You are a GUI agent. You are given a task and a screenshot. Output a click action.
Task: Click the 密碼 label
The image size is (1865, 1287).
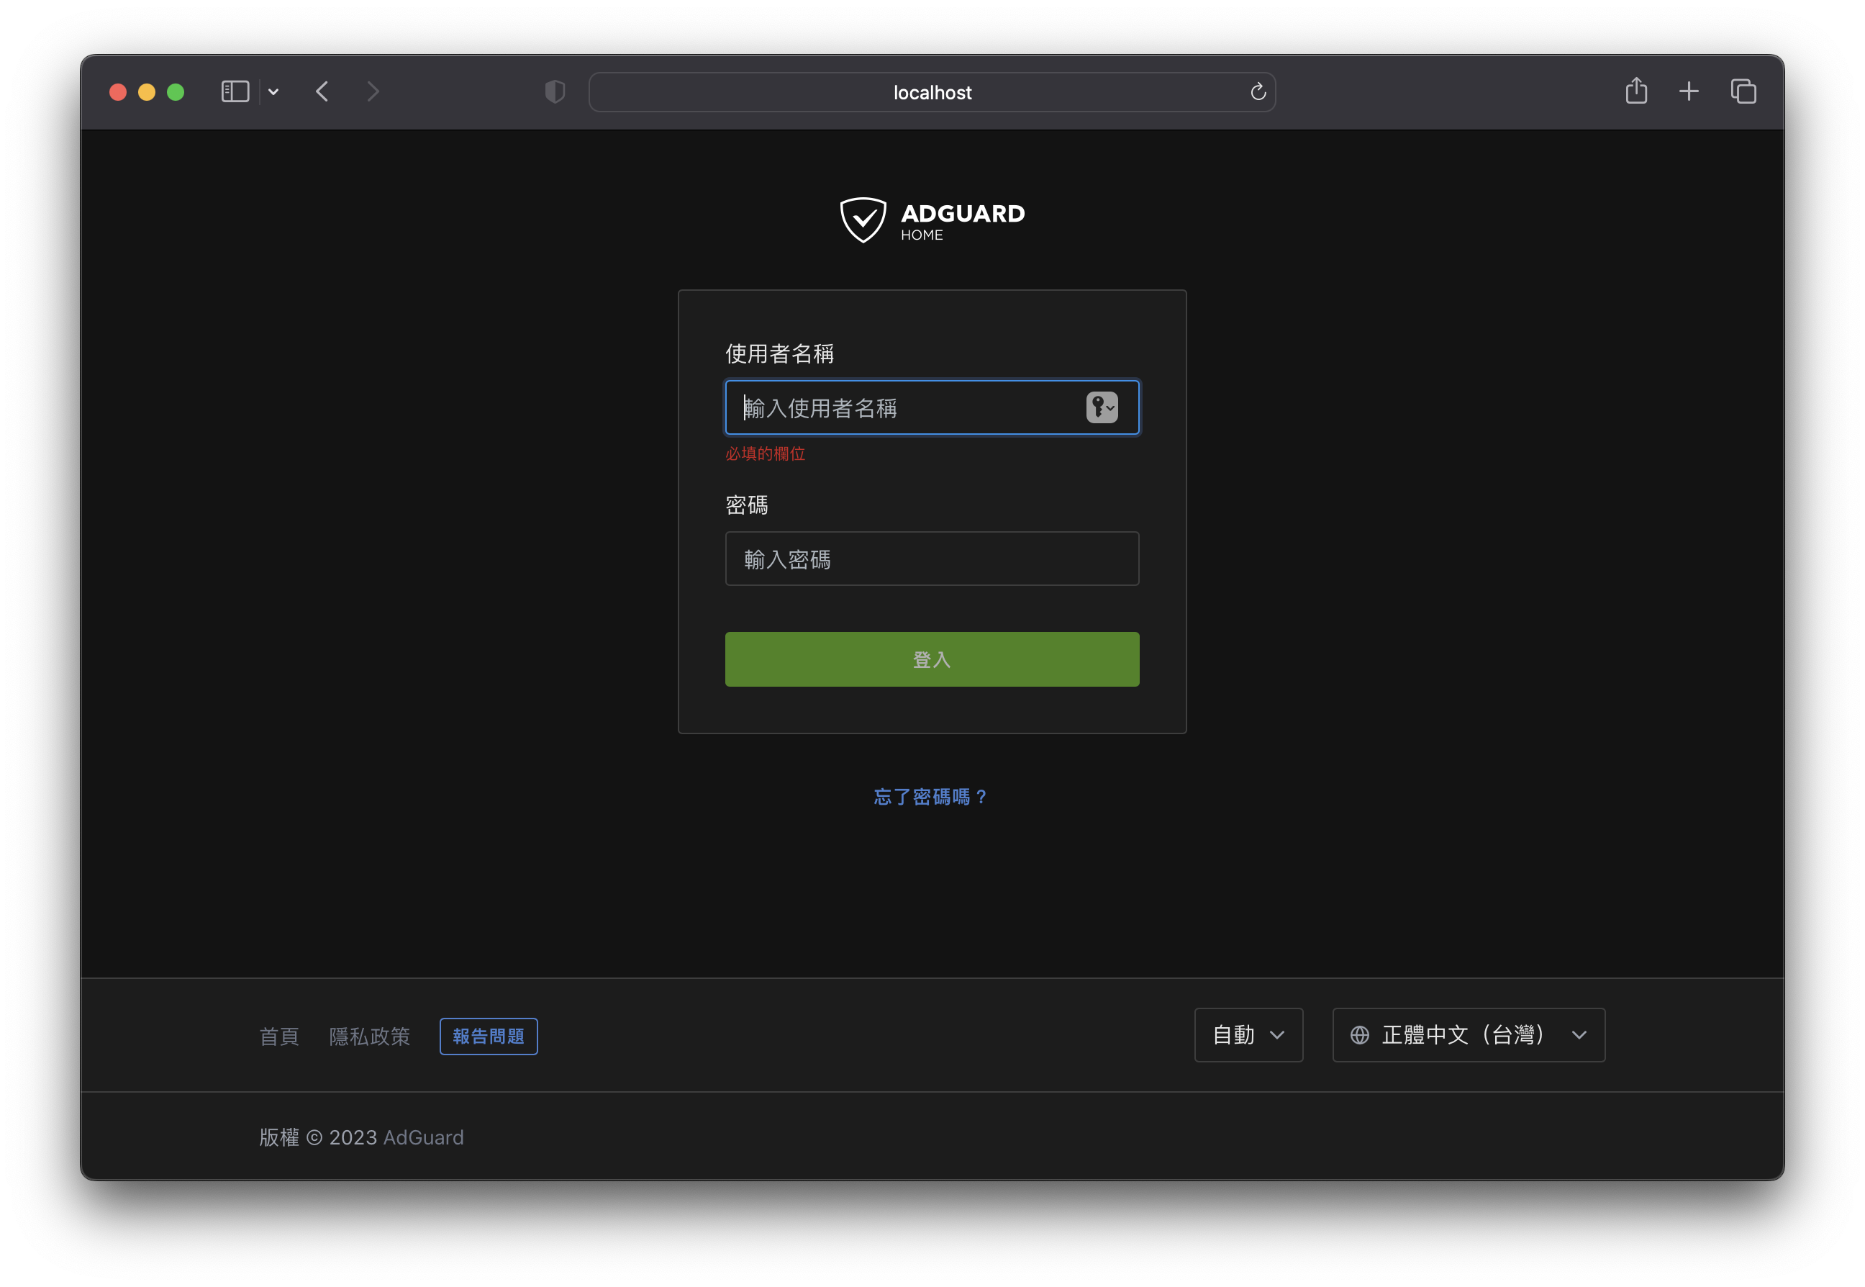pos(746,505)
